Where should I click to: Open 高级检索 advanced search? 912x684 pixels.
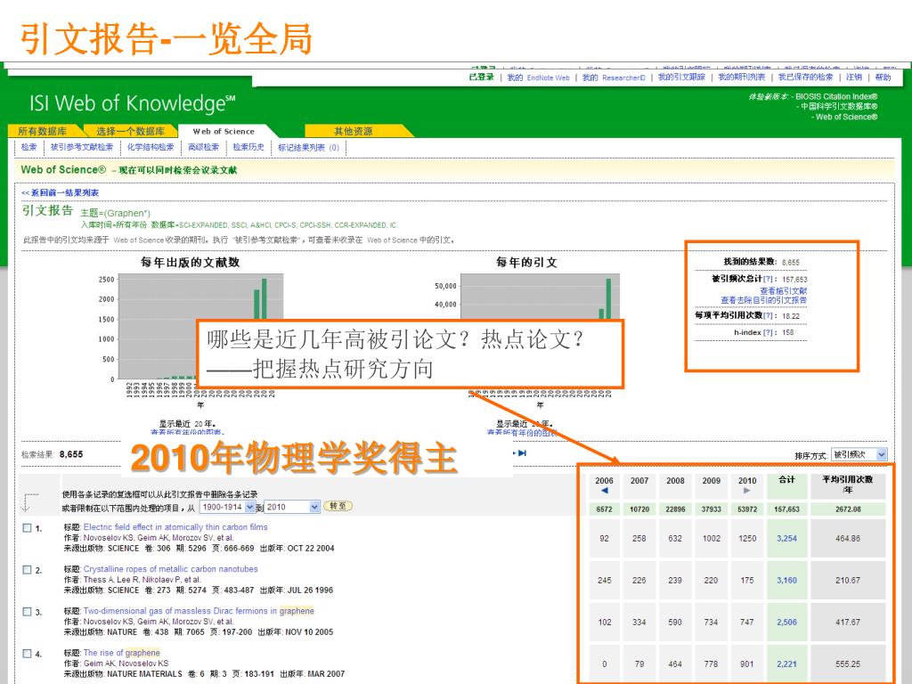(x=204, y=147)
